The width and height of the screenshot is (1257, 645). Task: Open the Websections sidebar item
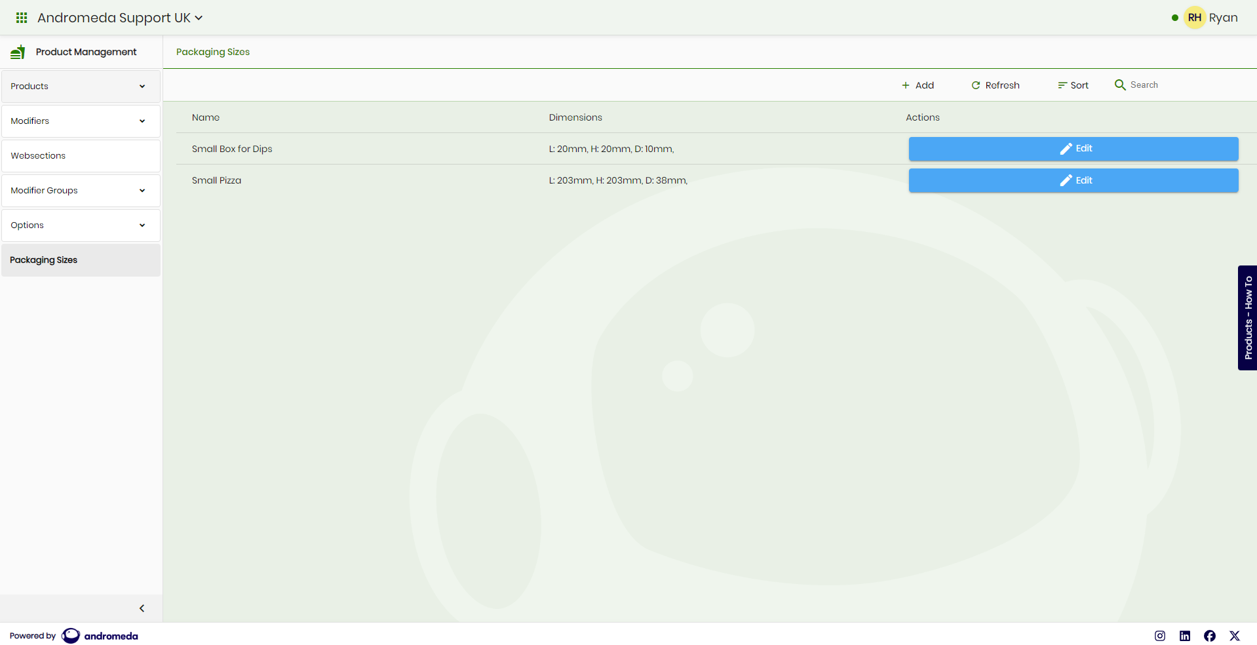point(81,156)
